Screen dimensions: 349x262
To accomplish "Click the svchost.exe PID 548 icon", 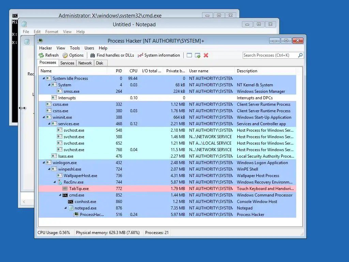I will [x=60, y=130].
